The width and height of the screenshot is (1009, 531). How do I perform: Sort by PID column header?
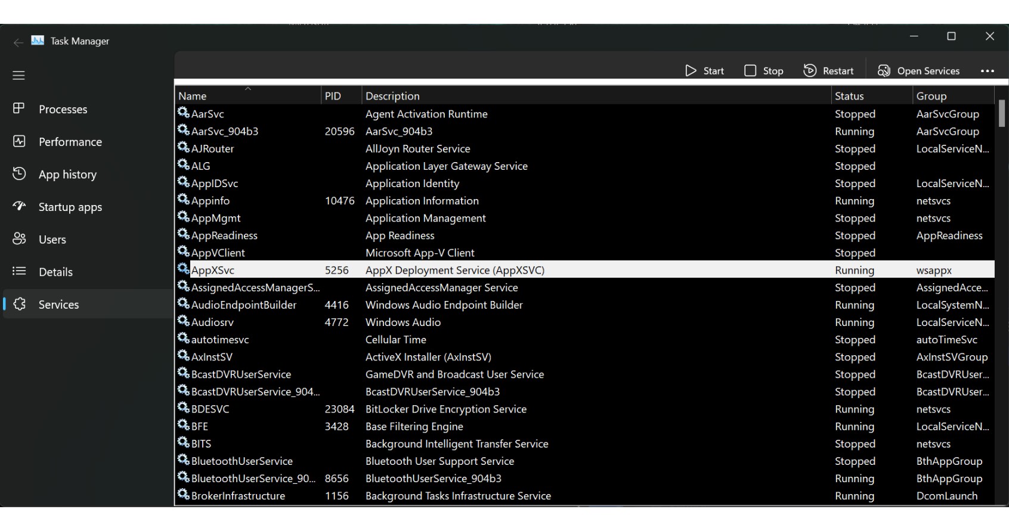342,96
